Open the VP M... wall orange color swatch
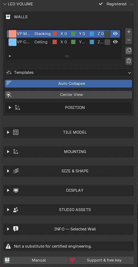138x267 pixels. point(13,34)
